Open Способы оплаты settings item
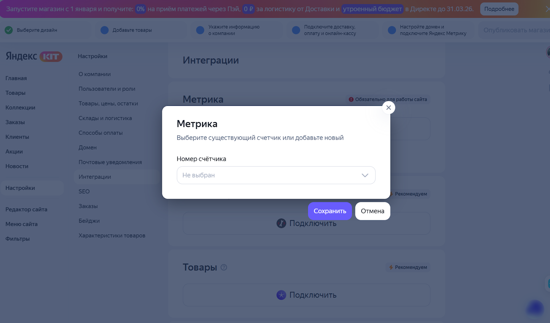 (101, 133)
